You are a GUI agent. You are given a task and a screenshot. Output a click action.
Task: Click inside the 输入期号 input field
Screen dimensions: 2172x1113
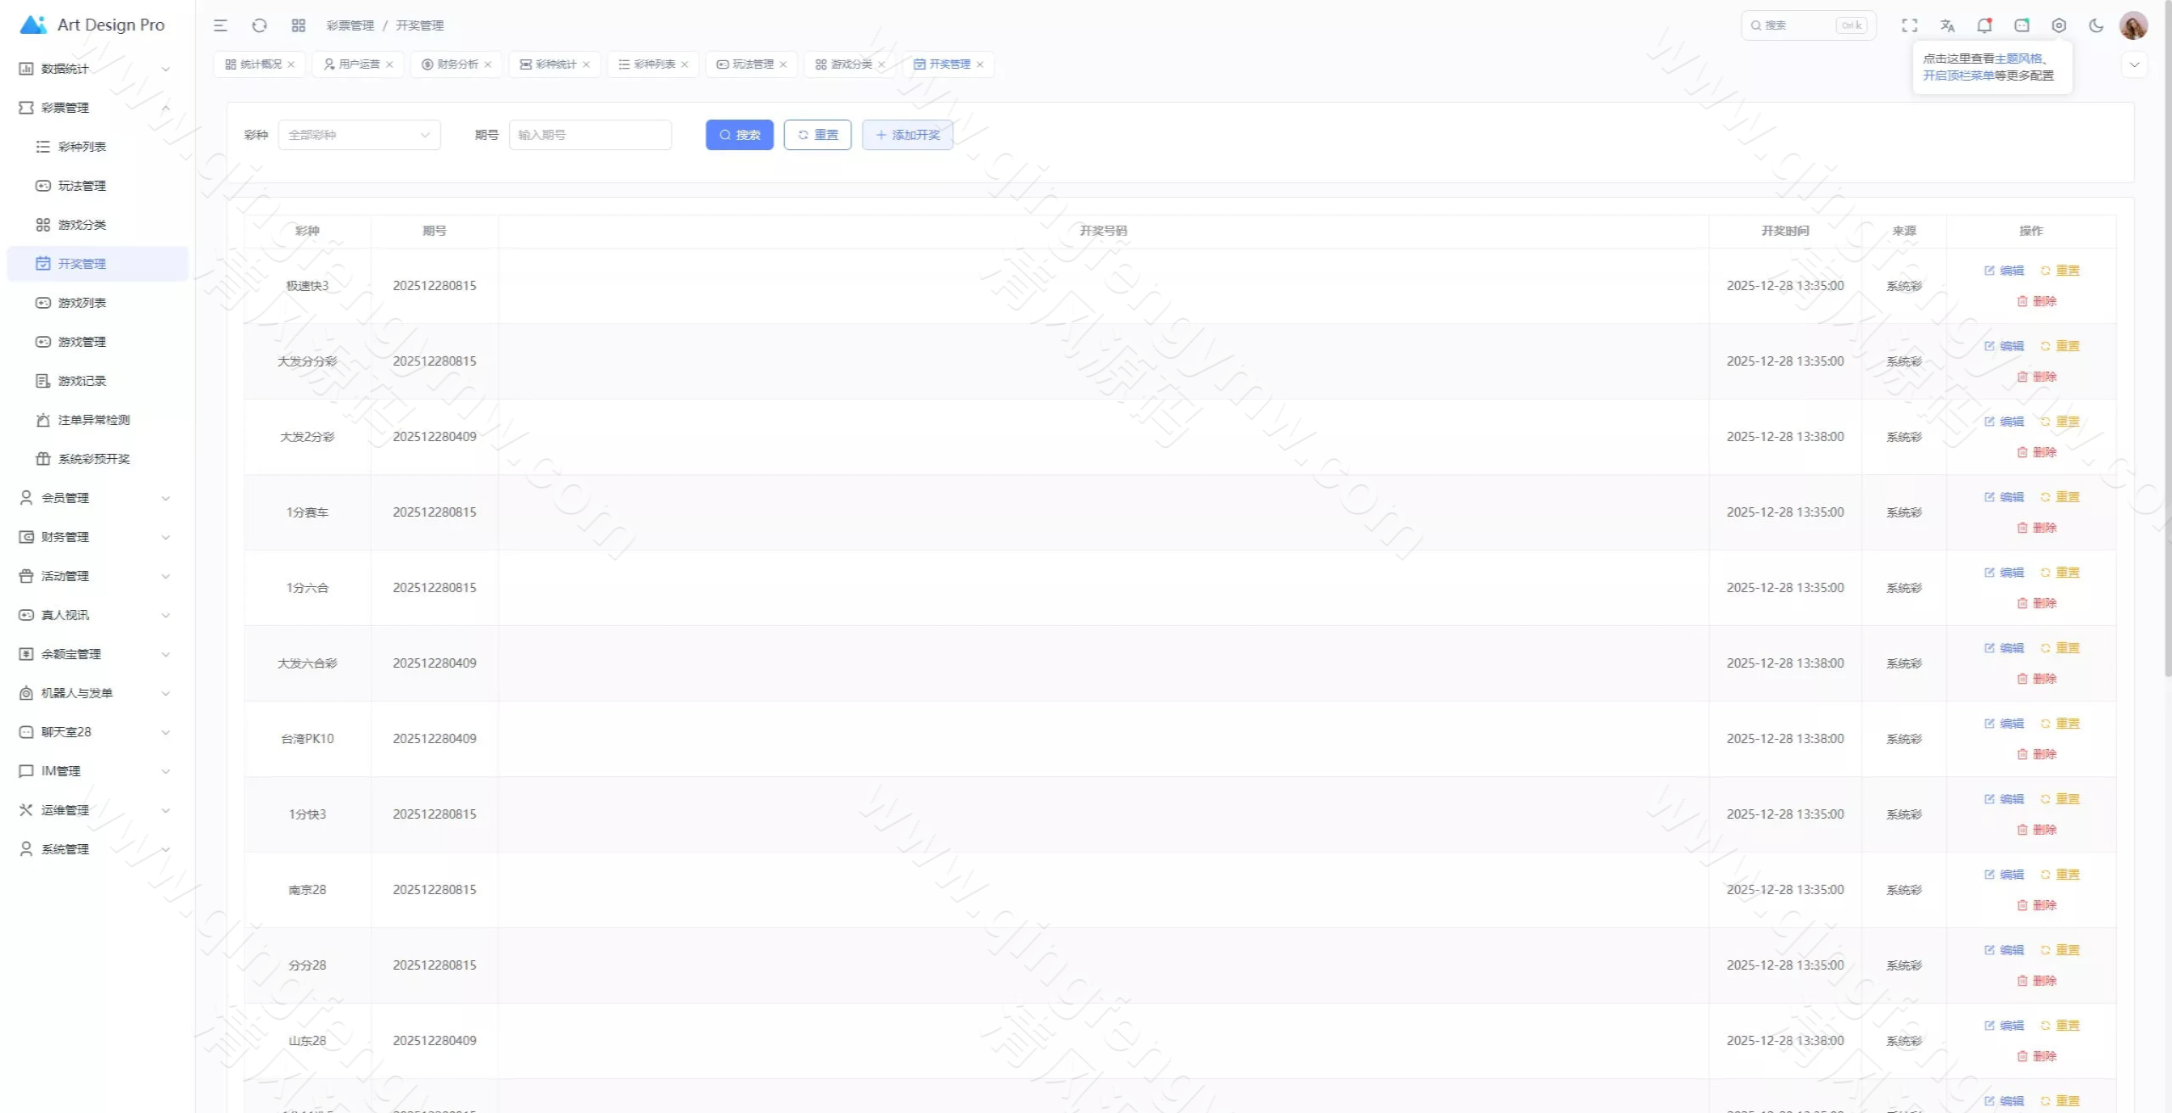click(x=590, y=135)
